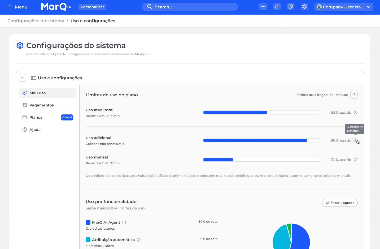Click the Search input field
380x249 pixels.
190,7
